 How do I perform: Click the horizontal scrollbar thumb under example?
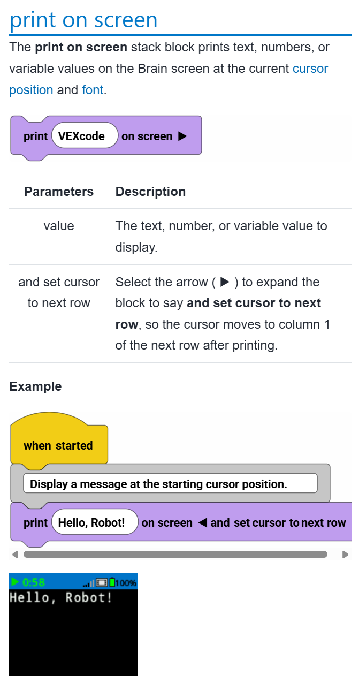(175, 555)
